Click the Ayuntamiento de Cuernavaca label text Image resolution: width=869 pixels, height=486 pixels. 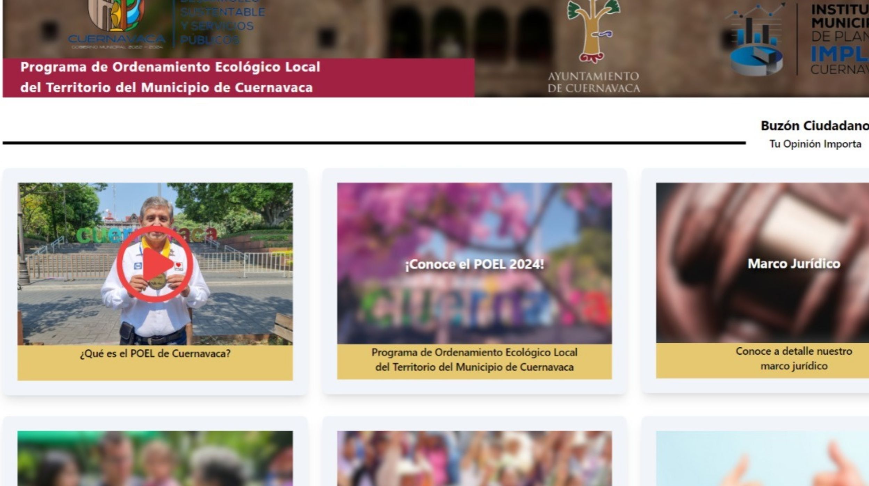point(593,82)
